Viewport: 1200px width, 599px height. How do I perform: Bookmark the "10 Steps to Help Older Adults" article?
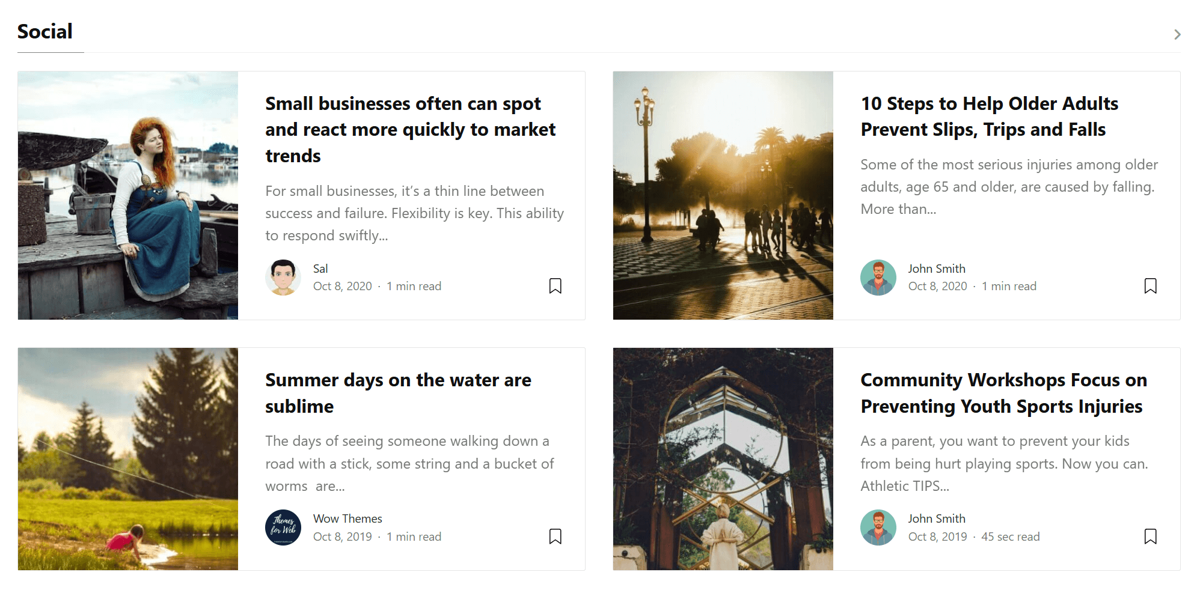[1151, 287]
